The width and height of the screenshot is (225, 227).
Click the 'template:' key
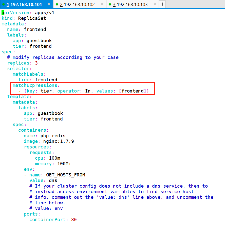tap(20, 97)
